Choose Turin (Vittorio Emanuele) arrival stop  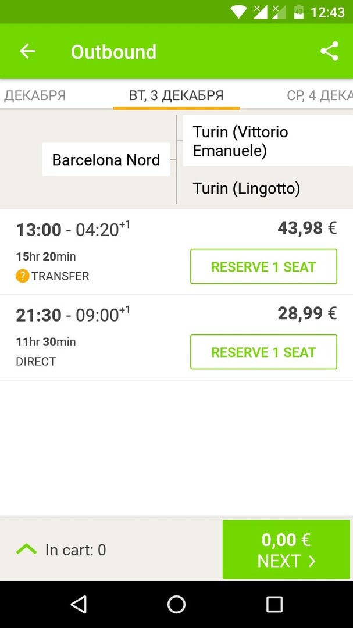[x=240, y=141]
